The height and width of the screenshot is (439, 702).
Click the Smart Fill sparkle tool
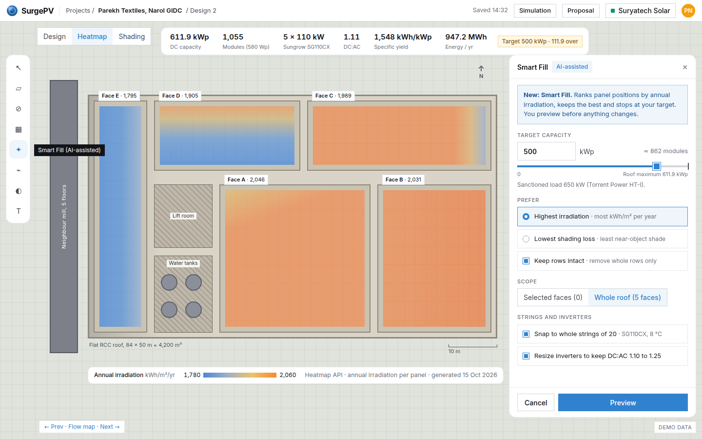[x=19, y=150]
